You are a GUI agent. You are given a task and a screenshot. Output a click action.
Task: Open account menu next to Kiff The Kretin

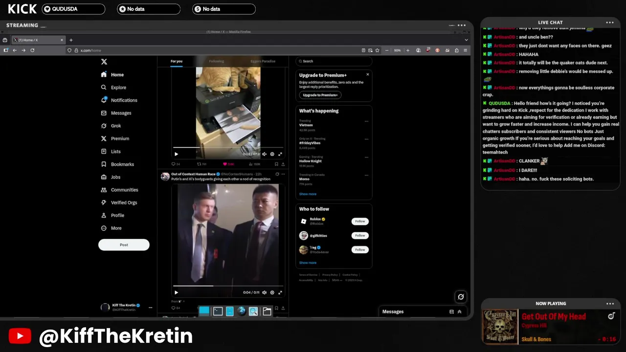[150, 308]
